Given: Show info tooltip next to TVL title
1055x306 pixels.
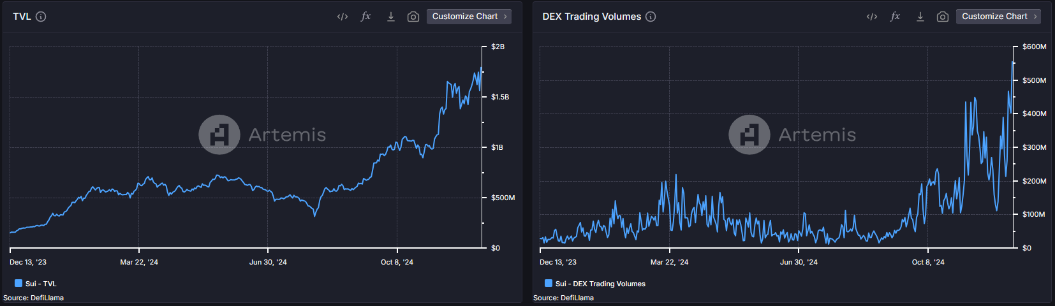Looking at the screenshot, I should pos(41,17).
